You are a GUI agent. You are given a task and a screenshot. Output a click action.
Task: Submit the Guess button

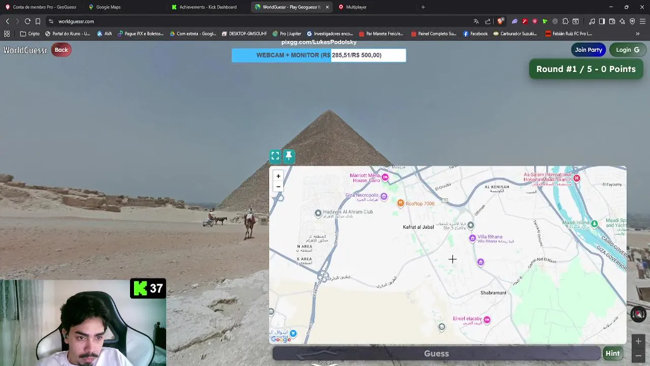coord(436,353)
